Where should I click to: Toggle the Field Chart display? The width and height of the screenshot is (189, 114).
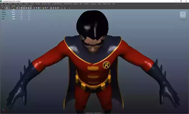pos(26,8)
